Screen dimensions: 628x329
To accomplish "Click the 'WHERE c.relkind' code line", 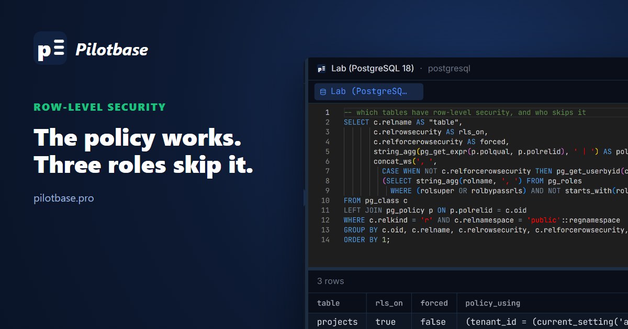I will click(x=482, y=220).
